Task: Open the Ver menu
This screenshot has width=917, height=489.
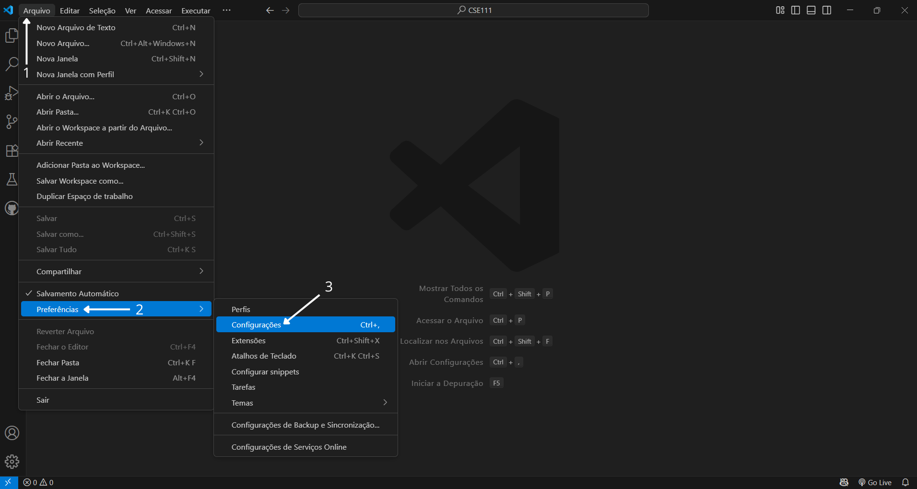Action: click(x=130, y=11)
